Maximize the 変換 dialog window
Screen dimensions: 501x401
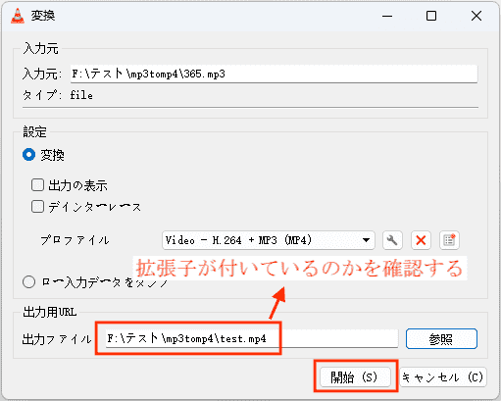point(431,16)
